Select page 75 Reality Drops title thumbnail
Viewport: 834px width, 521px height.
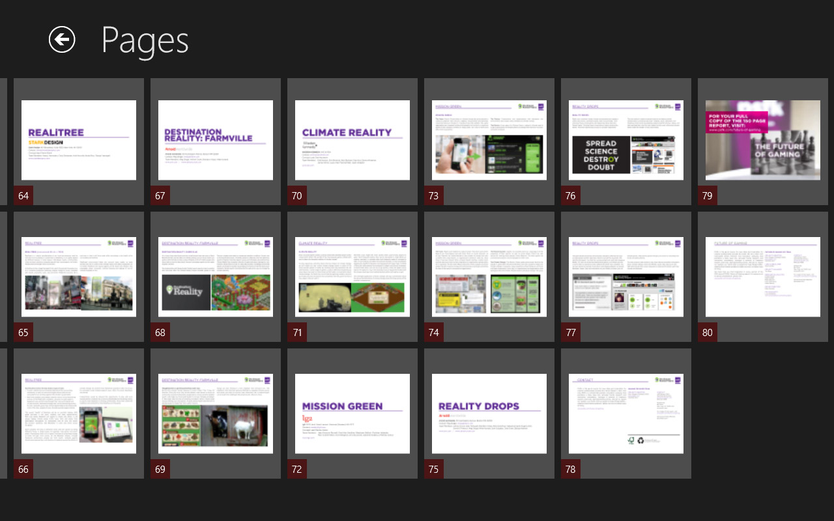tap(489, 414)
